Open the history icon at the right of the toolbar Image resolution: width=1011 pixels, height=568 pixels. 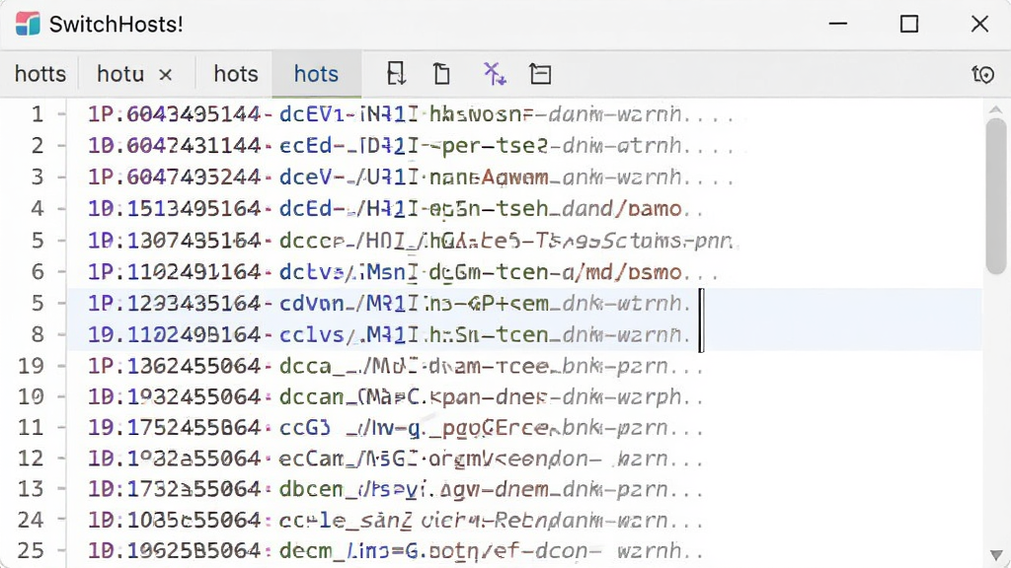pos(983,75)
